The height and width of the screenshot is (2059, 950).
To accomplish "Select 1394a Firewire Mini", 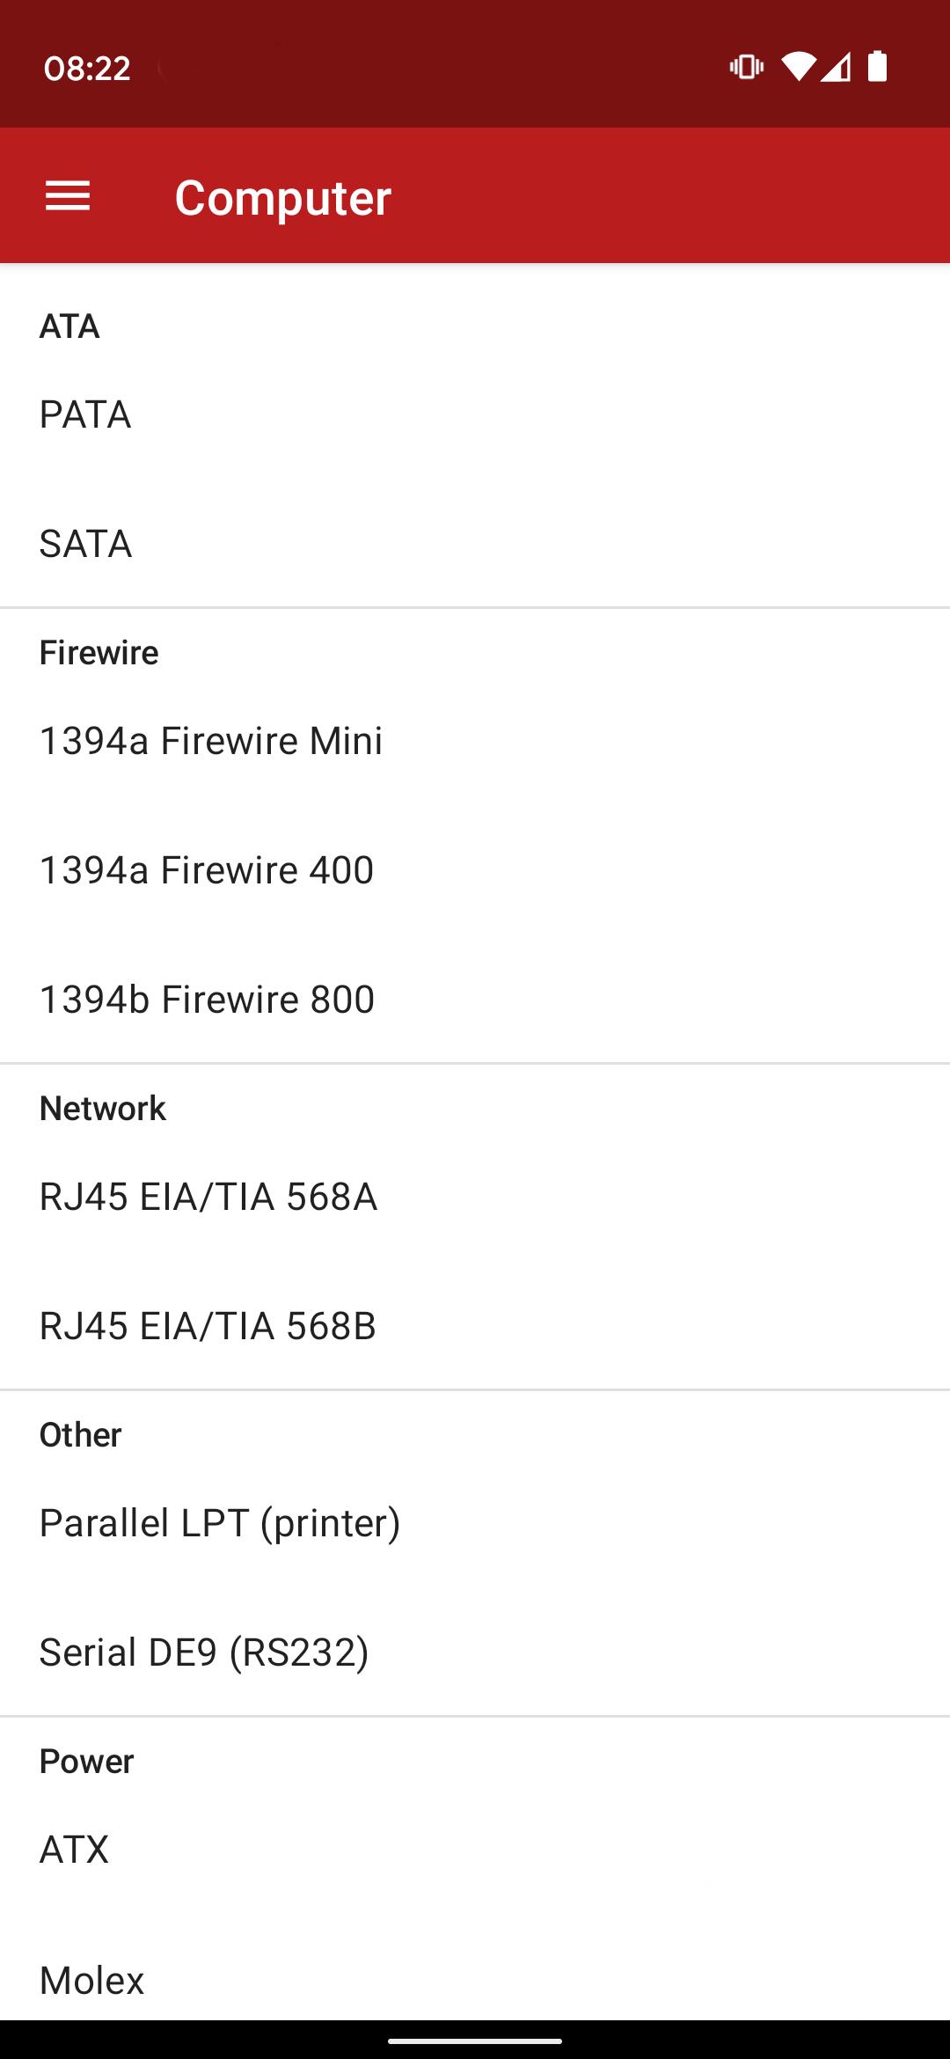I will [x=475, y=741].
